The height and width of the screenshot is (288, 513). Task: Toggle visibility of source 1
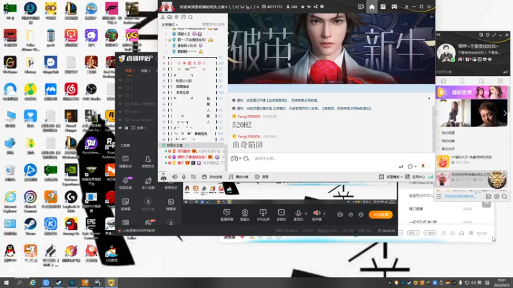pos(120,79)
